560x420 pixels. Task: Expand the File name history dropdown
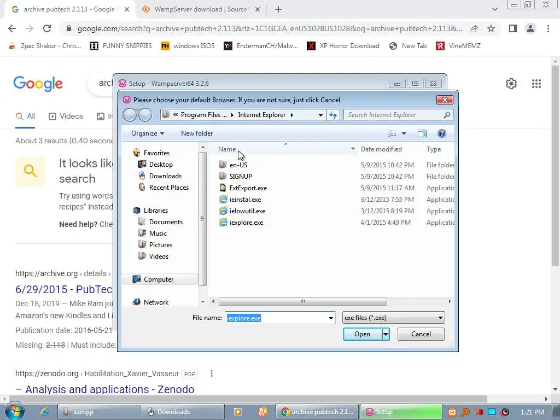[331, 318]
